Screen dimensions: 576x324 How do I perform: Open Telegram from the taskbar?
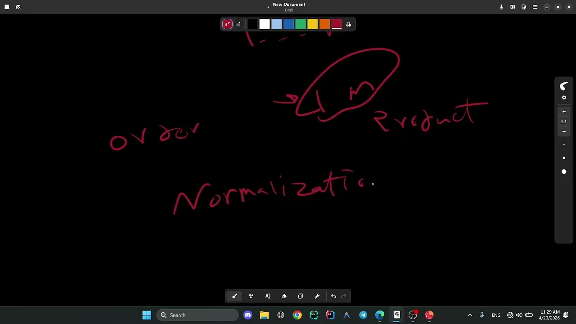click(x=363, y=315)
